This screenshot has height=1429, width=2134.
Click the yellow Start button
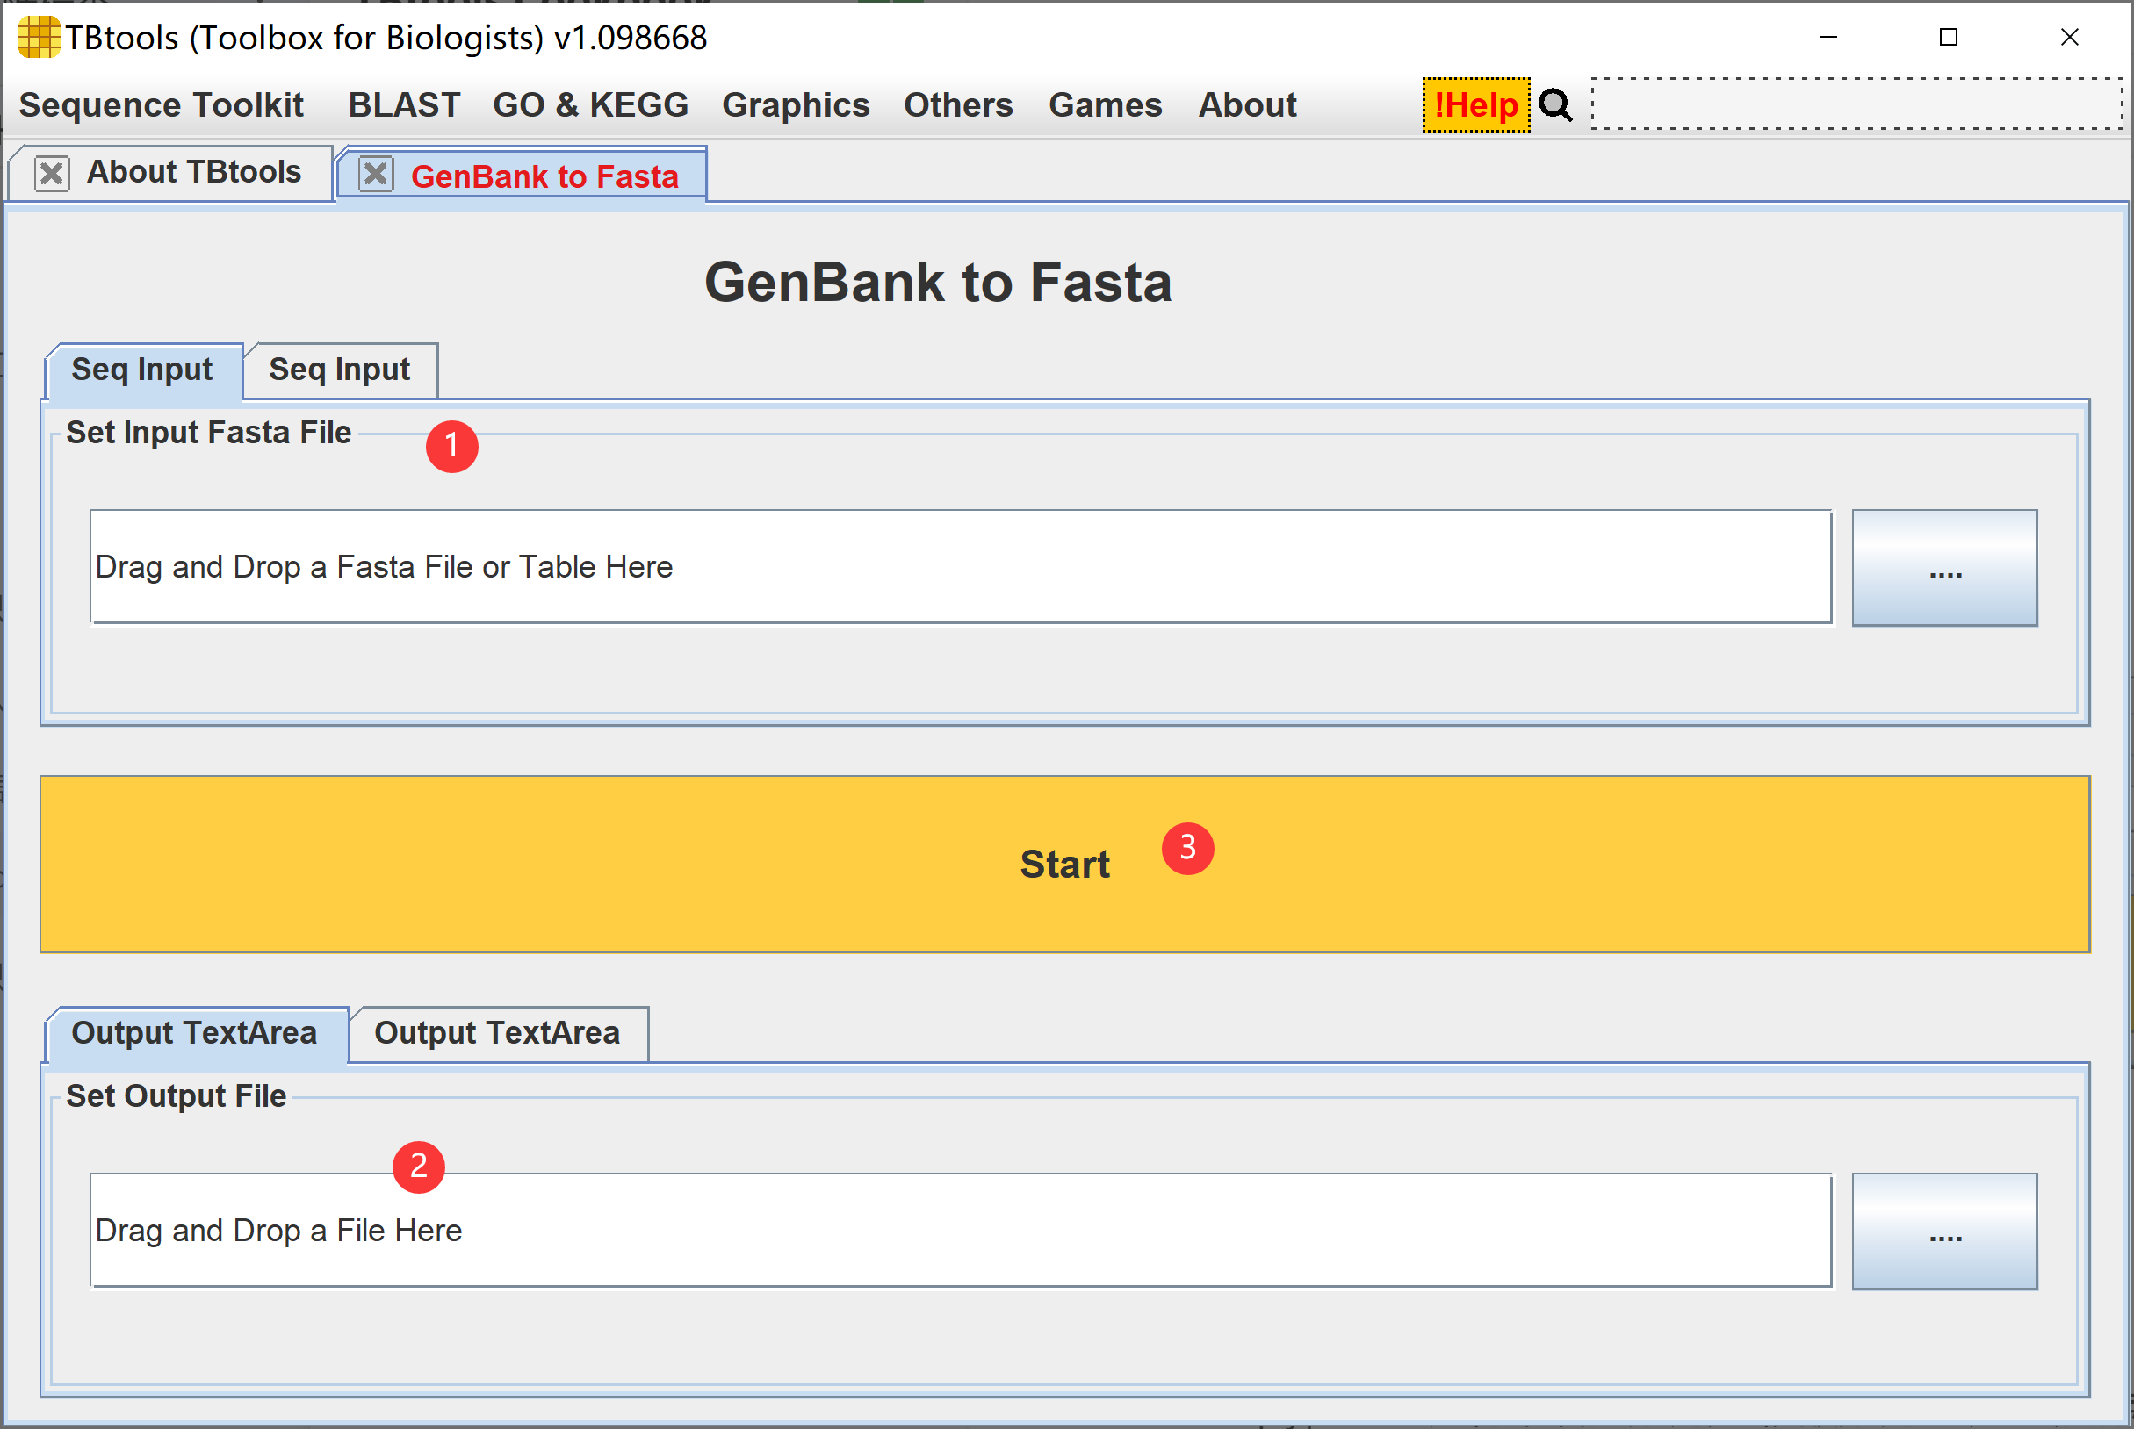point(1064,864)
